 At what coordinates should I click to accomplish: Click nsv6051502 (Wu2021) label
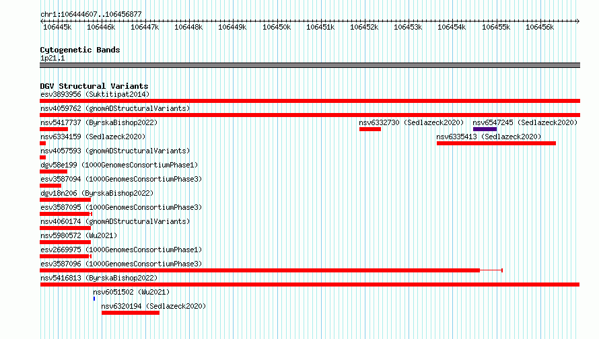coord(131,292)
